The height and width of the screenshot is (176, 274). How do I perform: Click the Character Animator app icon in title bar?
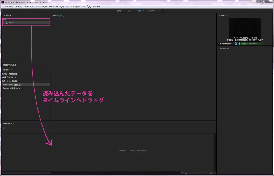3,2
